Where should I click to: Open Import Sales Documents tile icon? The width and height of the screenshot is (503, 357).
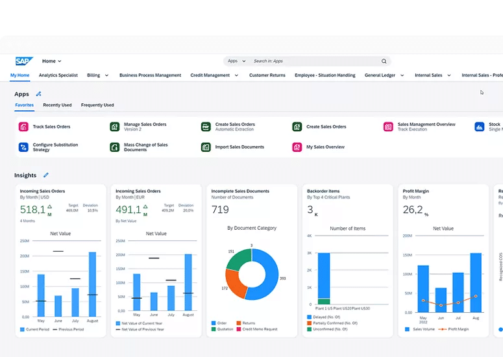[205, 147]
